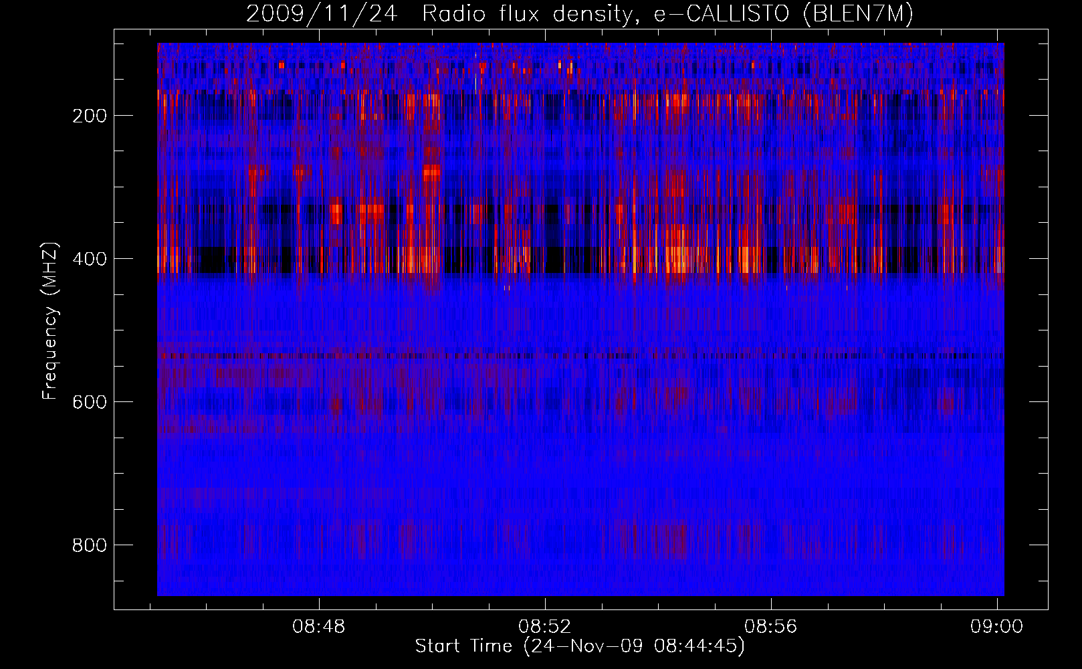Click the plot title '2009/11/24 Radio flux density, e-CALLISTO (BLEN7M)'
The image size is (1082, 669).
[x=580, y=14]
